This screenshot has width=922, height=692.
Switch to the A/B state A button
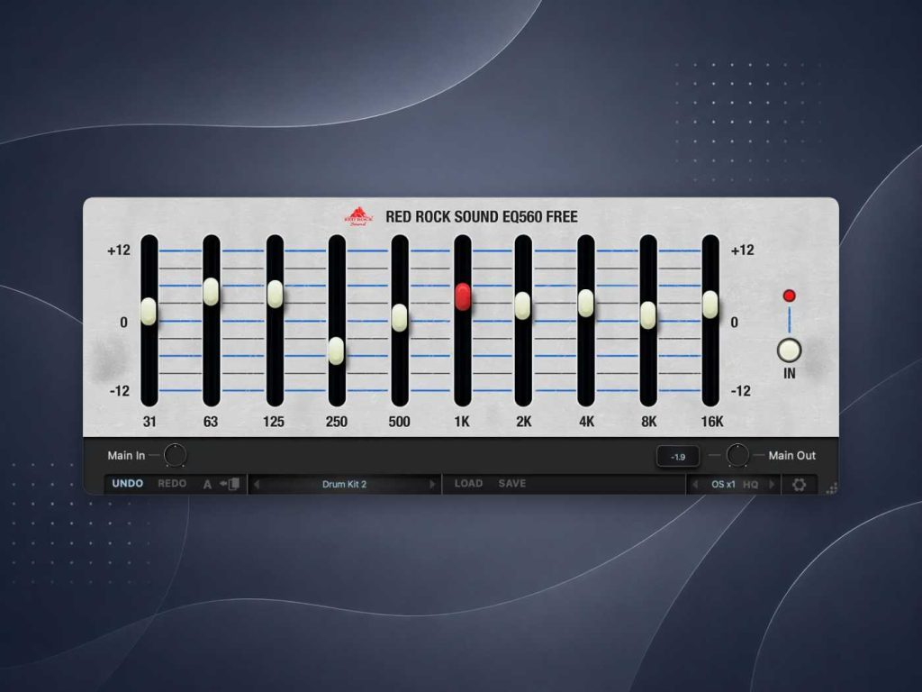(x=207, y=484)
